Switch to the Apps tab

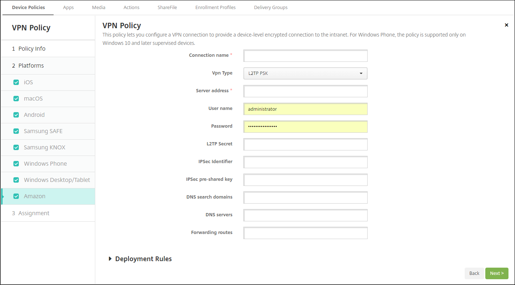click(68, 8)
